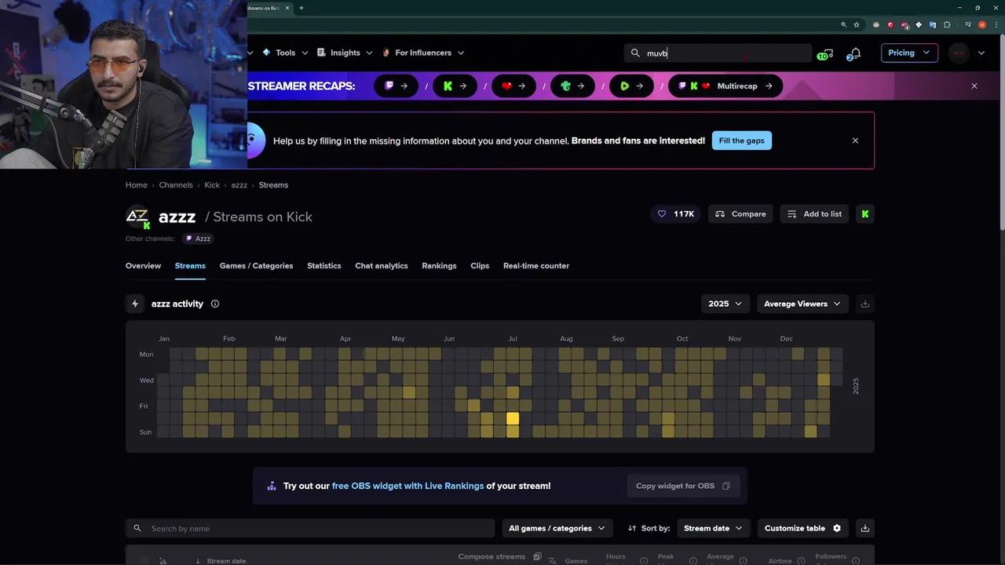
Task: Click the 117K heart follow button
Action: coord(676,214)
